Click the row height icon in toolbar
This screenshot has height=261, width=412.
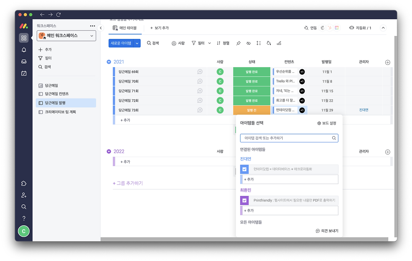258,43
